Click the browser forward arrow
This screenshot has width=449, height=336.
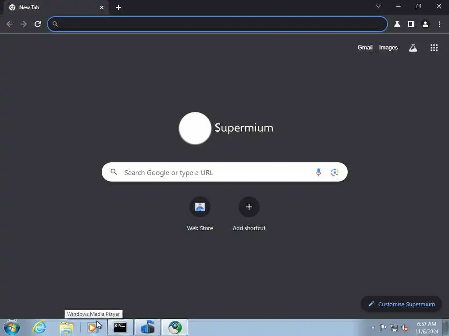(x=24, y=24)
